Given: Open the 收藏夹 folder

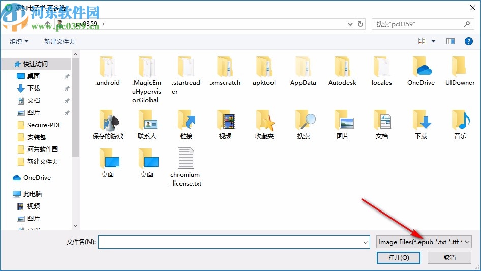Looking at the screenshot, I should (264, 124).
